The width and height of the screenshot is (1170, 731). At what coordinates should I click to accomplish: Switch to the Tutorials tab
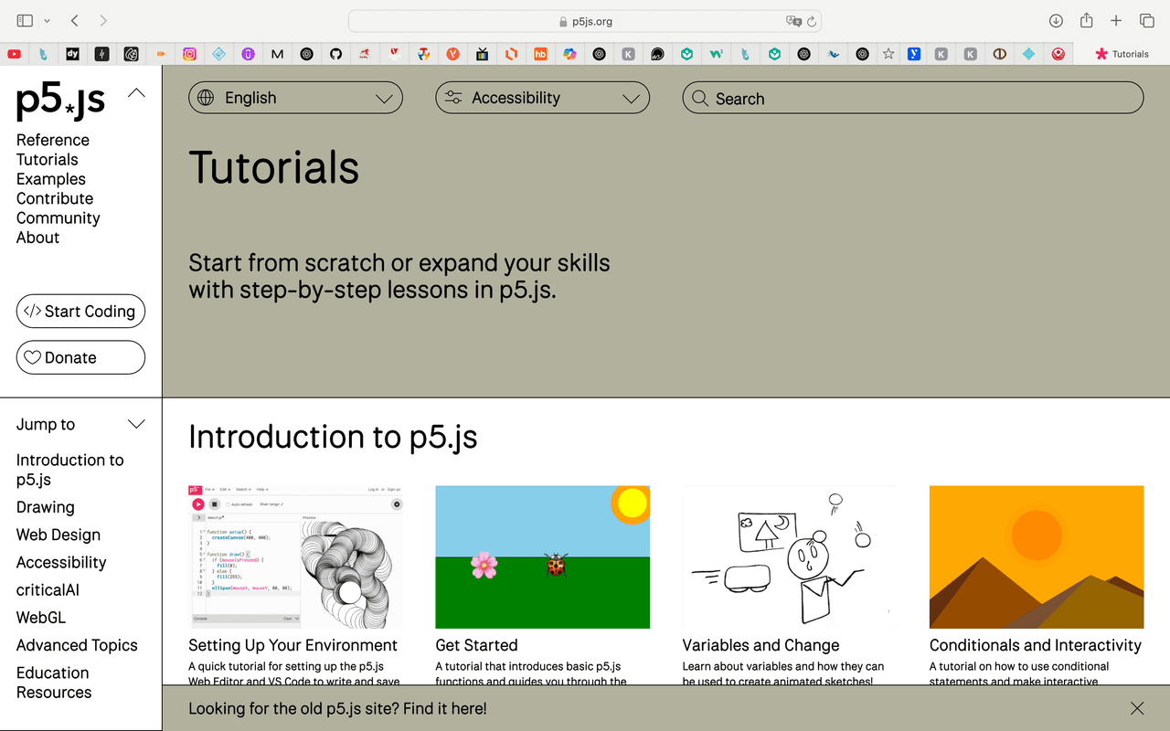[1122, 54]
